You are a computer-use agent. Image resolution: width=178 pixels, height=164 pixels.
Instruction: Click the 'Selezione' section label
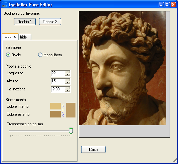click(13, 48)
